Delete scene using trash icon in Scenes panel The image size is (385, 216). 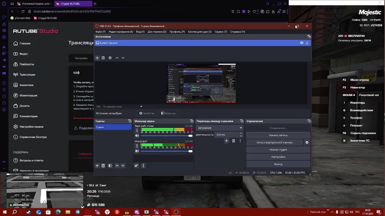click(x=103, y=166)
